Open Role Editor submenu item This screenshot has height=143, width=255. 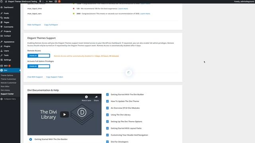tap(5, 87)
